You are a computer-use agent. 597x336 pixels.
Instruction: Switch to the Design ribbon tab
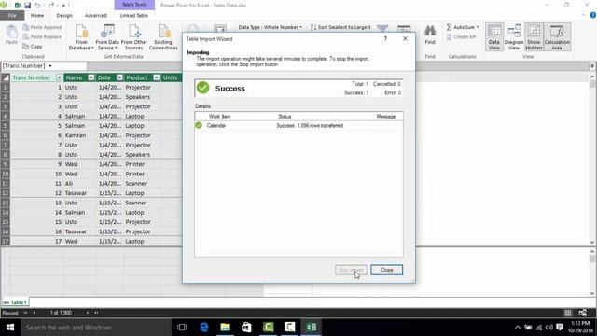(64, 15)
